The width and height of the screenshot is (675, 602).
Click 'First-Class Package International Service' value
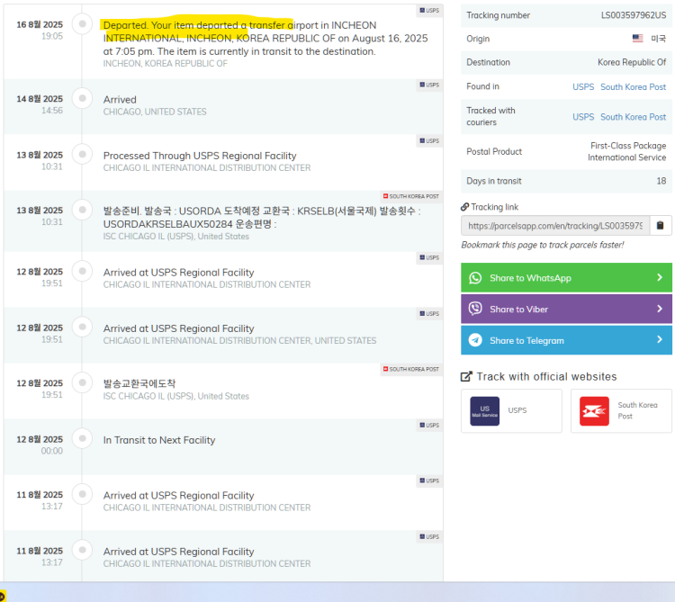pyautogui.click(x=626, y=151)
